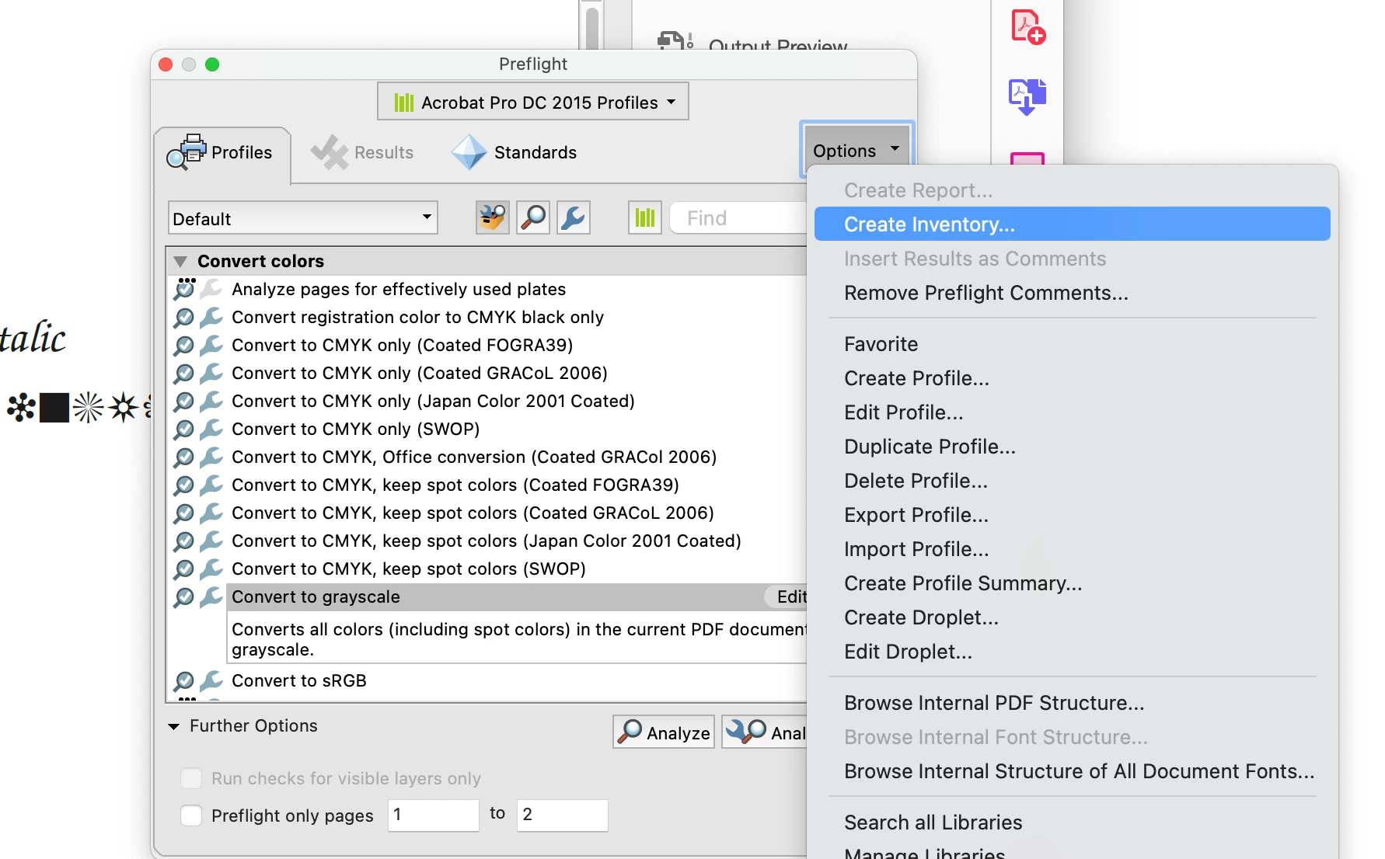Choose Edit Profile... menu entry

(x=1072, y=412)
